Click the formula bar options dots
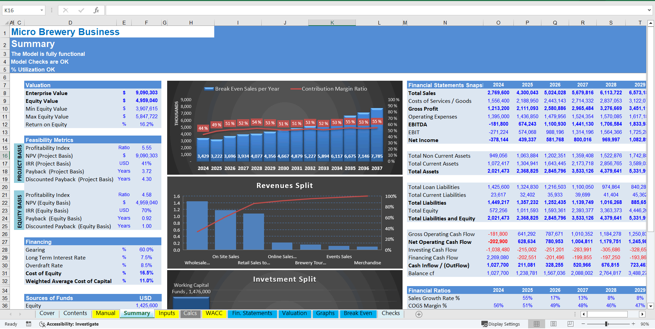This screenshot has width=655, height=329. click(52, 10)
